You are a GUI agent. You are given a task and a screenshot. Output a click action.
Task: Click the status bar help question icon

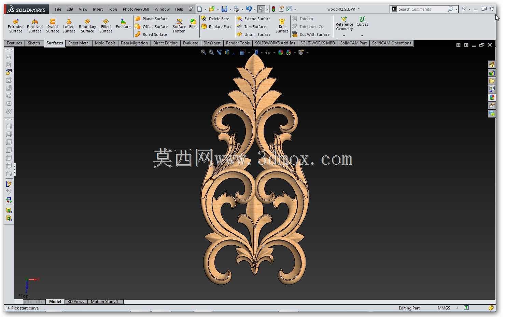[x=466, y=308]
